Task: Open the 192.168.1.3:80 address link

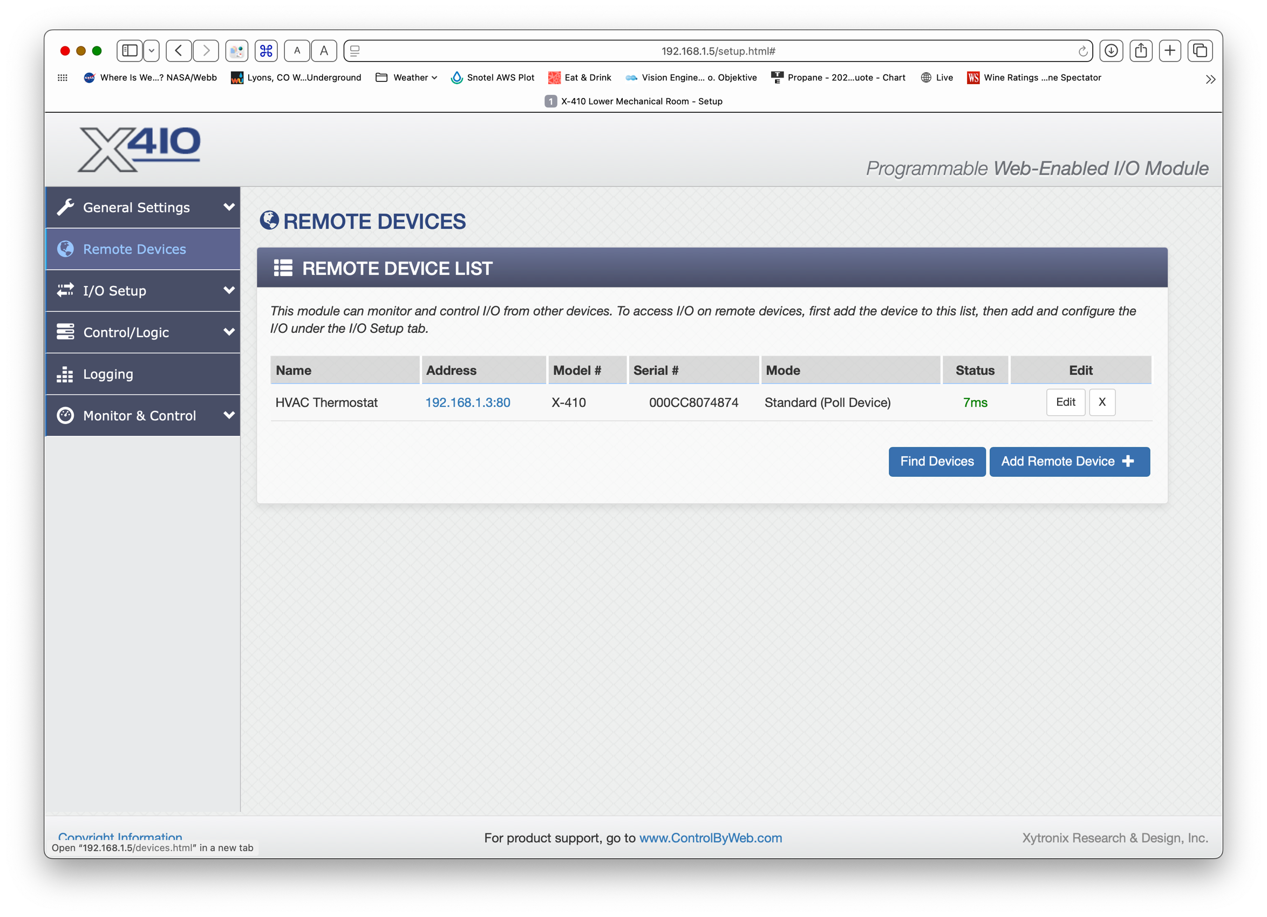Action: [x=468, y=402]
